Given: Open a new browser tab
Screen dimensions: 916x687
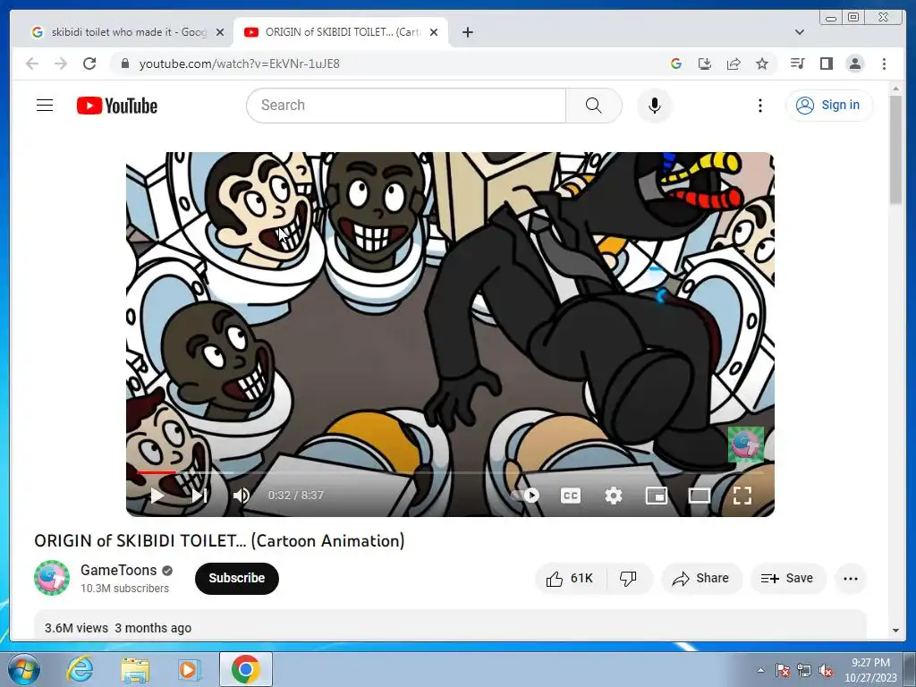Looking at the screenshot, I should [467, 32].
